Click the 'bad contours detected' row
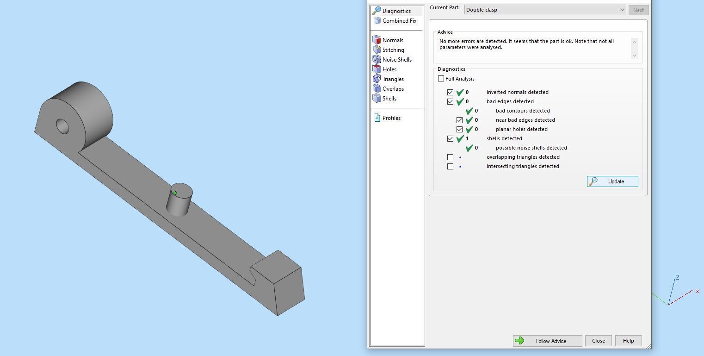The image size is (704, 356). click(523, 111)
